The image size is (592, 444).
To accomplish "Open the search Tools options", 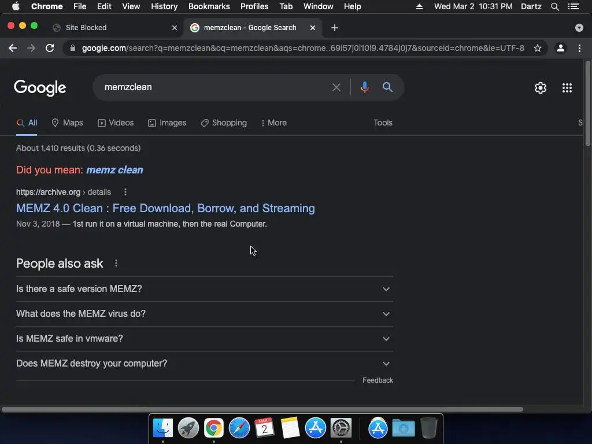I will (x=383, y=123).
